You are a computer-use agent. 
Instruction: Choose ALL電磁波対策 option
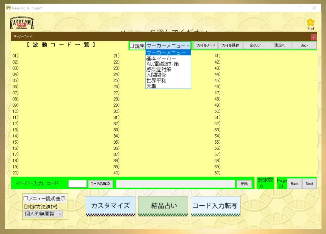(163, 64)
